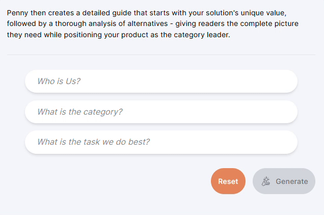The height and width of the screenshot is (215, 324).
Task: Click the empty right end of the best-task field
Action: pyautogui.click(x=268, y=142)
